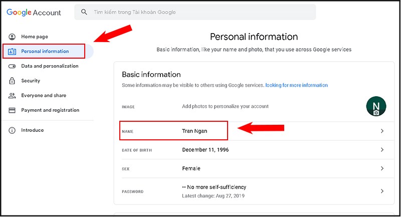Click the Personal information ID card icon
The height and width of the screenshot is (217, 401).
tap(12, 51)
